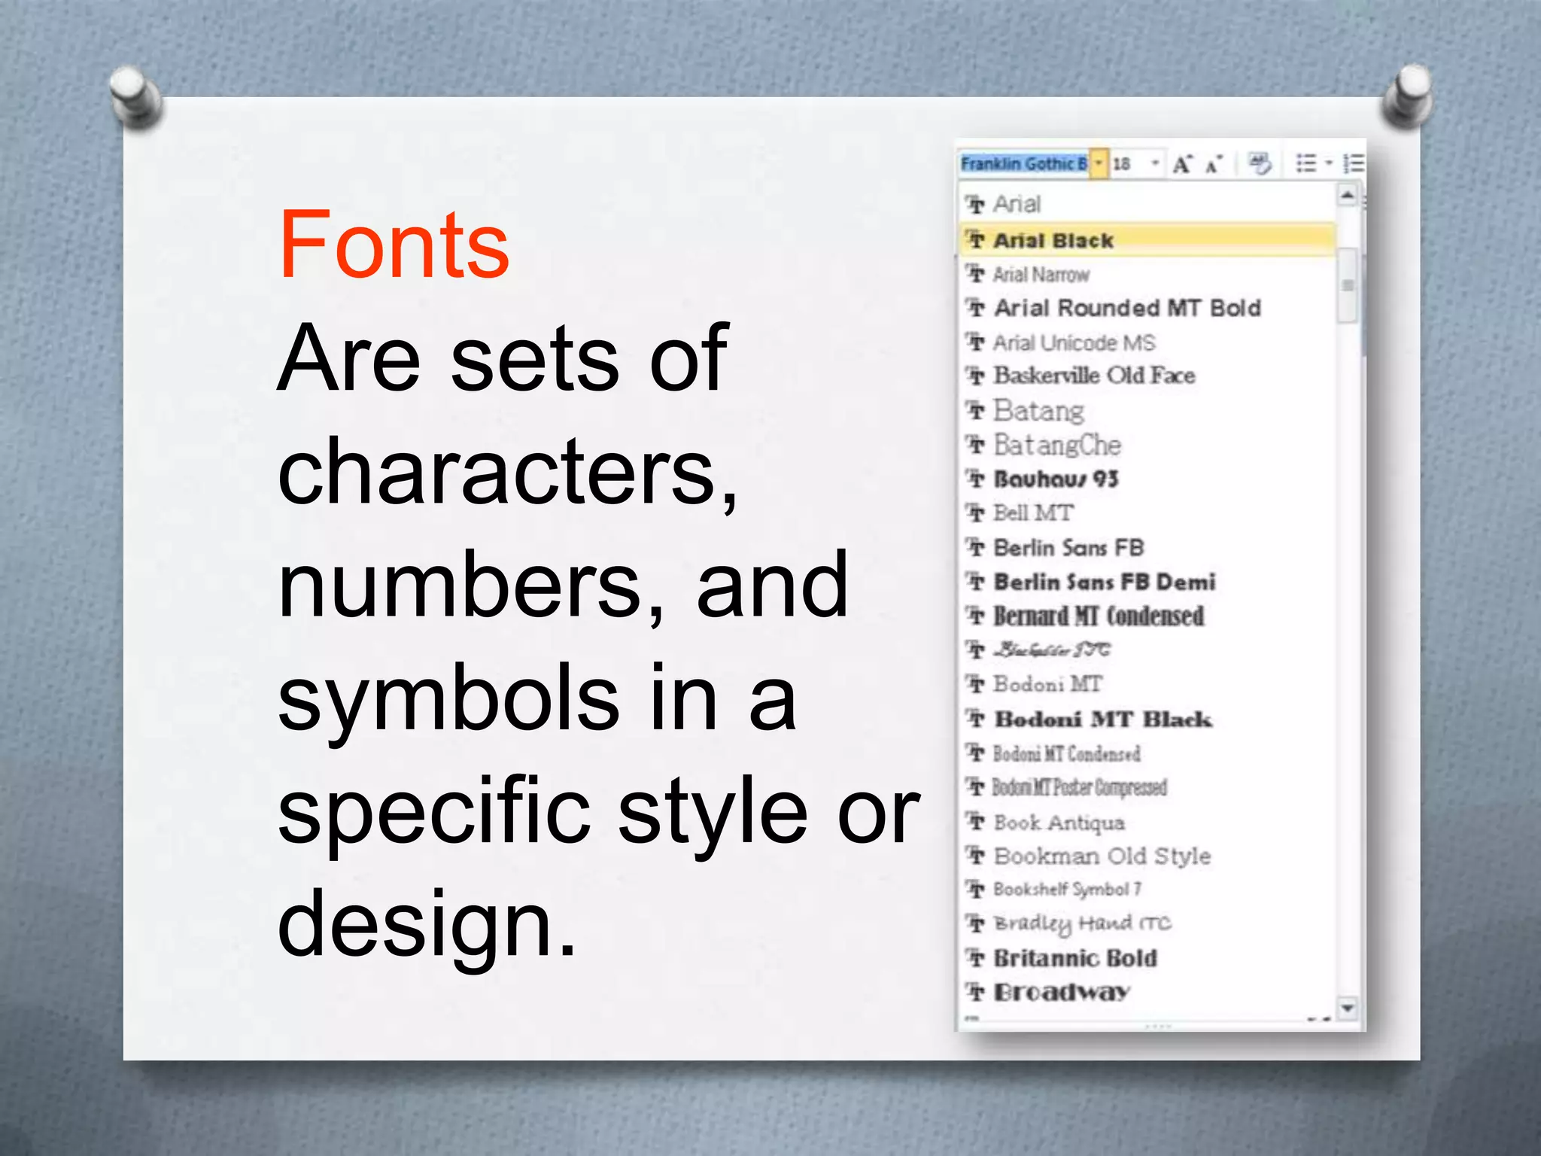This screenshot has height=1156, width=1541.
Task: Choose the Book Antiqua font
Action: [x=1148, y=822]
